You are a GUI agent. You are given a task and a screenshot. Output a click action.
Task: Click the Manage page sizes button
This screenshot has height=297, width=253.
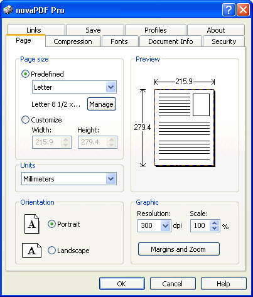tap(102, 104)
